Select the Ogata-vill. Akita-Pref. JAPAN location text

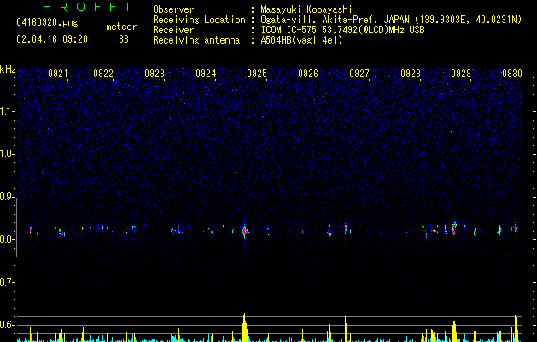pos(391,20)
